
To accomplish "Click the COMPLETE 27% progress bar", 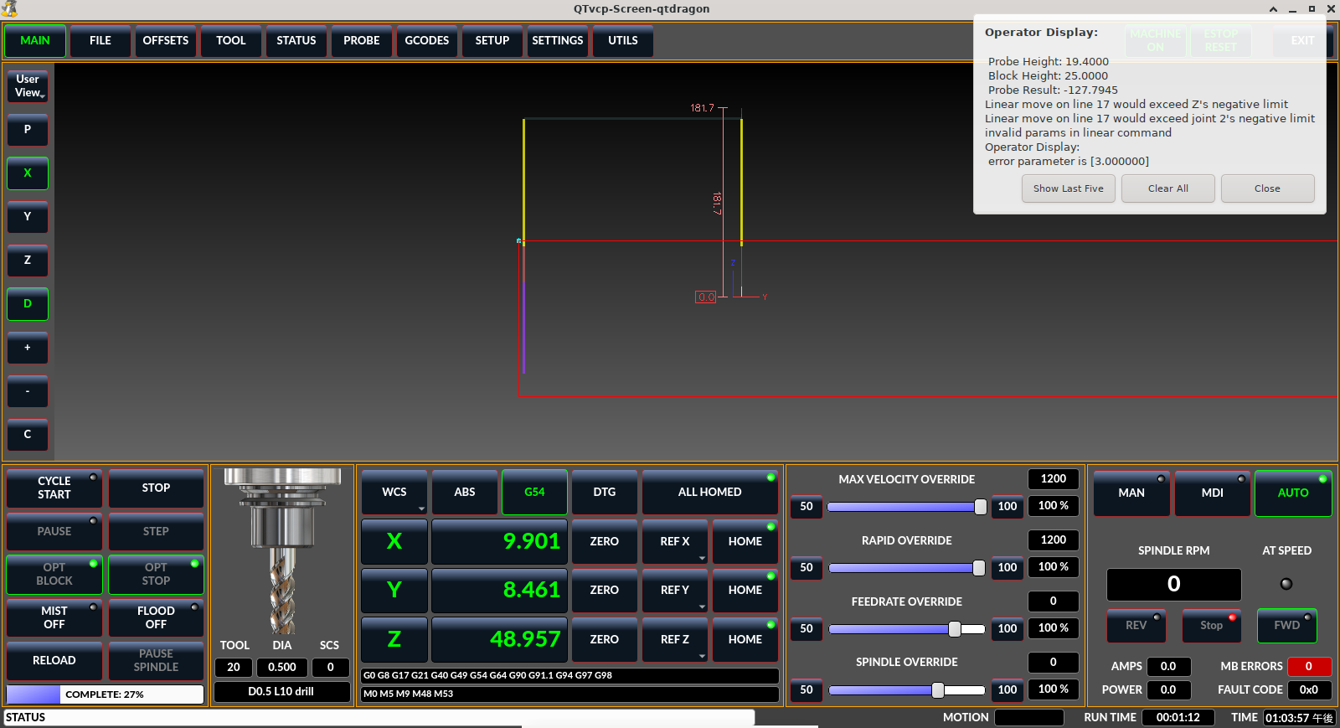I will [x=105, y=694].
